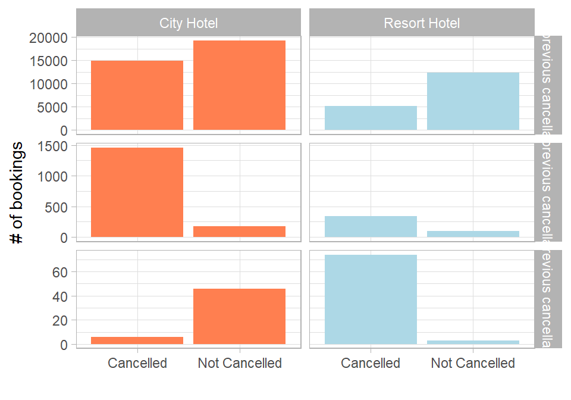
Task: Click the Resort Hotel facet header
Action: [x=422, y=23]
